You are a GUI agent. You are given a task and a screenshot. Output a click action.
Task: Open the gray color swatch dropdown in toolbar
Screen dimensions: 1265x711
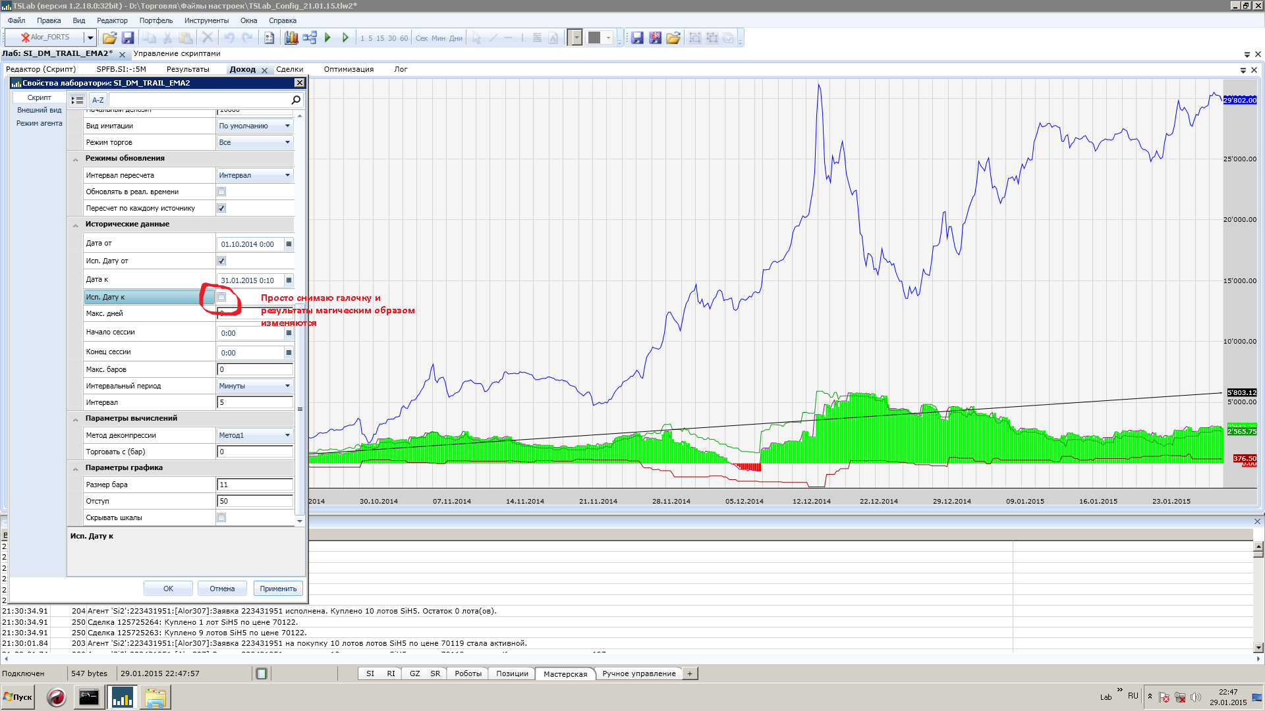609,38
